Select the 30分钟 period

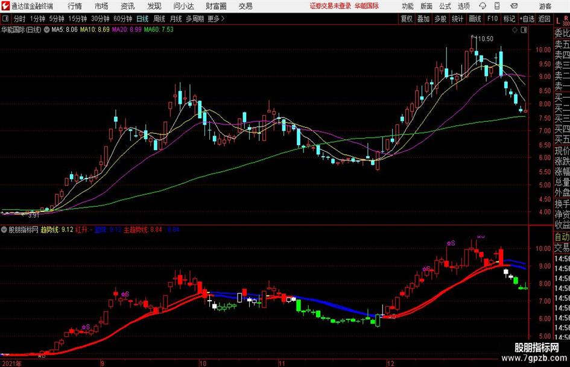click(100, 19)
